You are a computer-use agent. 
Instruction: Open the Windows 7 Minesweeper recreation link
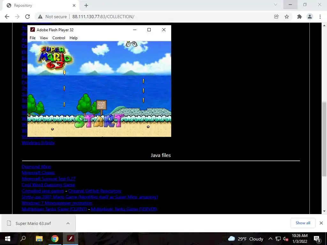pos(57,203)
